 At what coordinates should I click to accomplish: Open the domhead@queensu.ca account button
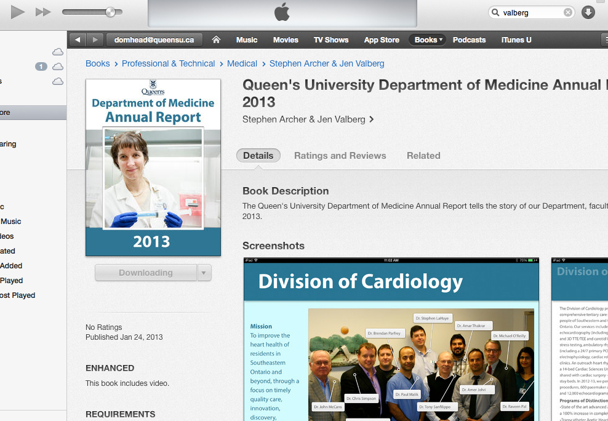[x=154, y=40]
